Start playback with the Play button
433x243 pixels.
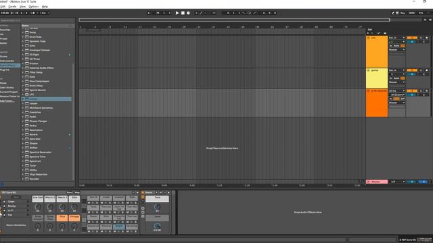pos(177,13)
